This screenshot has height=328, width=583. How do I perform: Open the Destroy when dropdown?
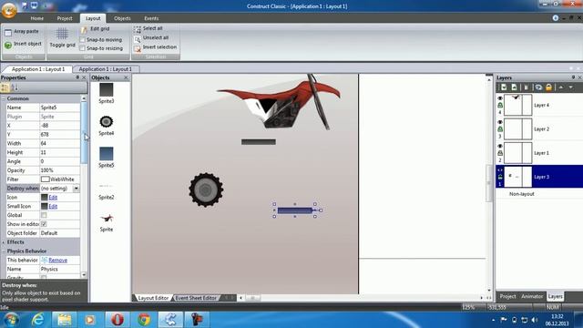[x=76, y=189]
